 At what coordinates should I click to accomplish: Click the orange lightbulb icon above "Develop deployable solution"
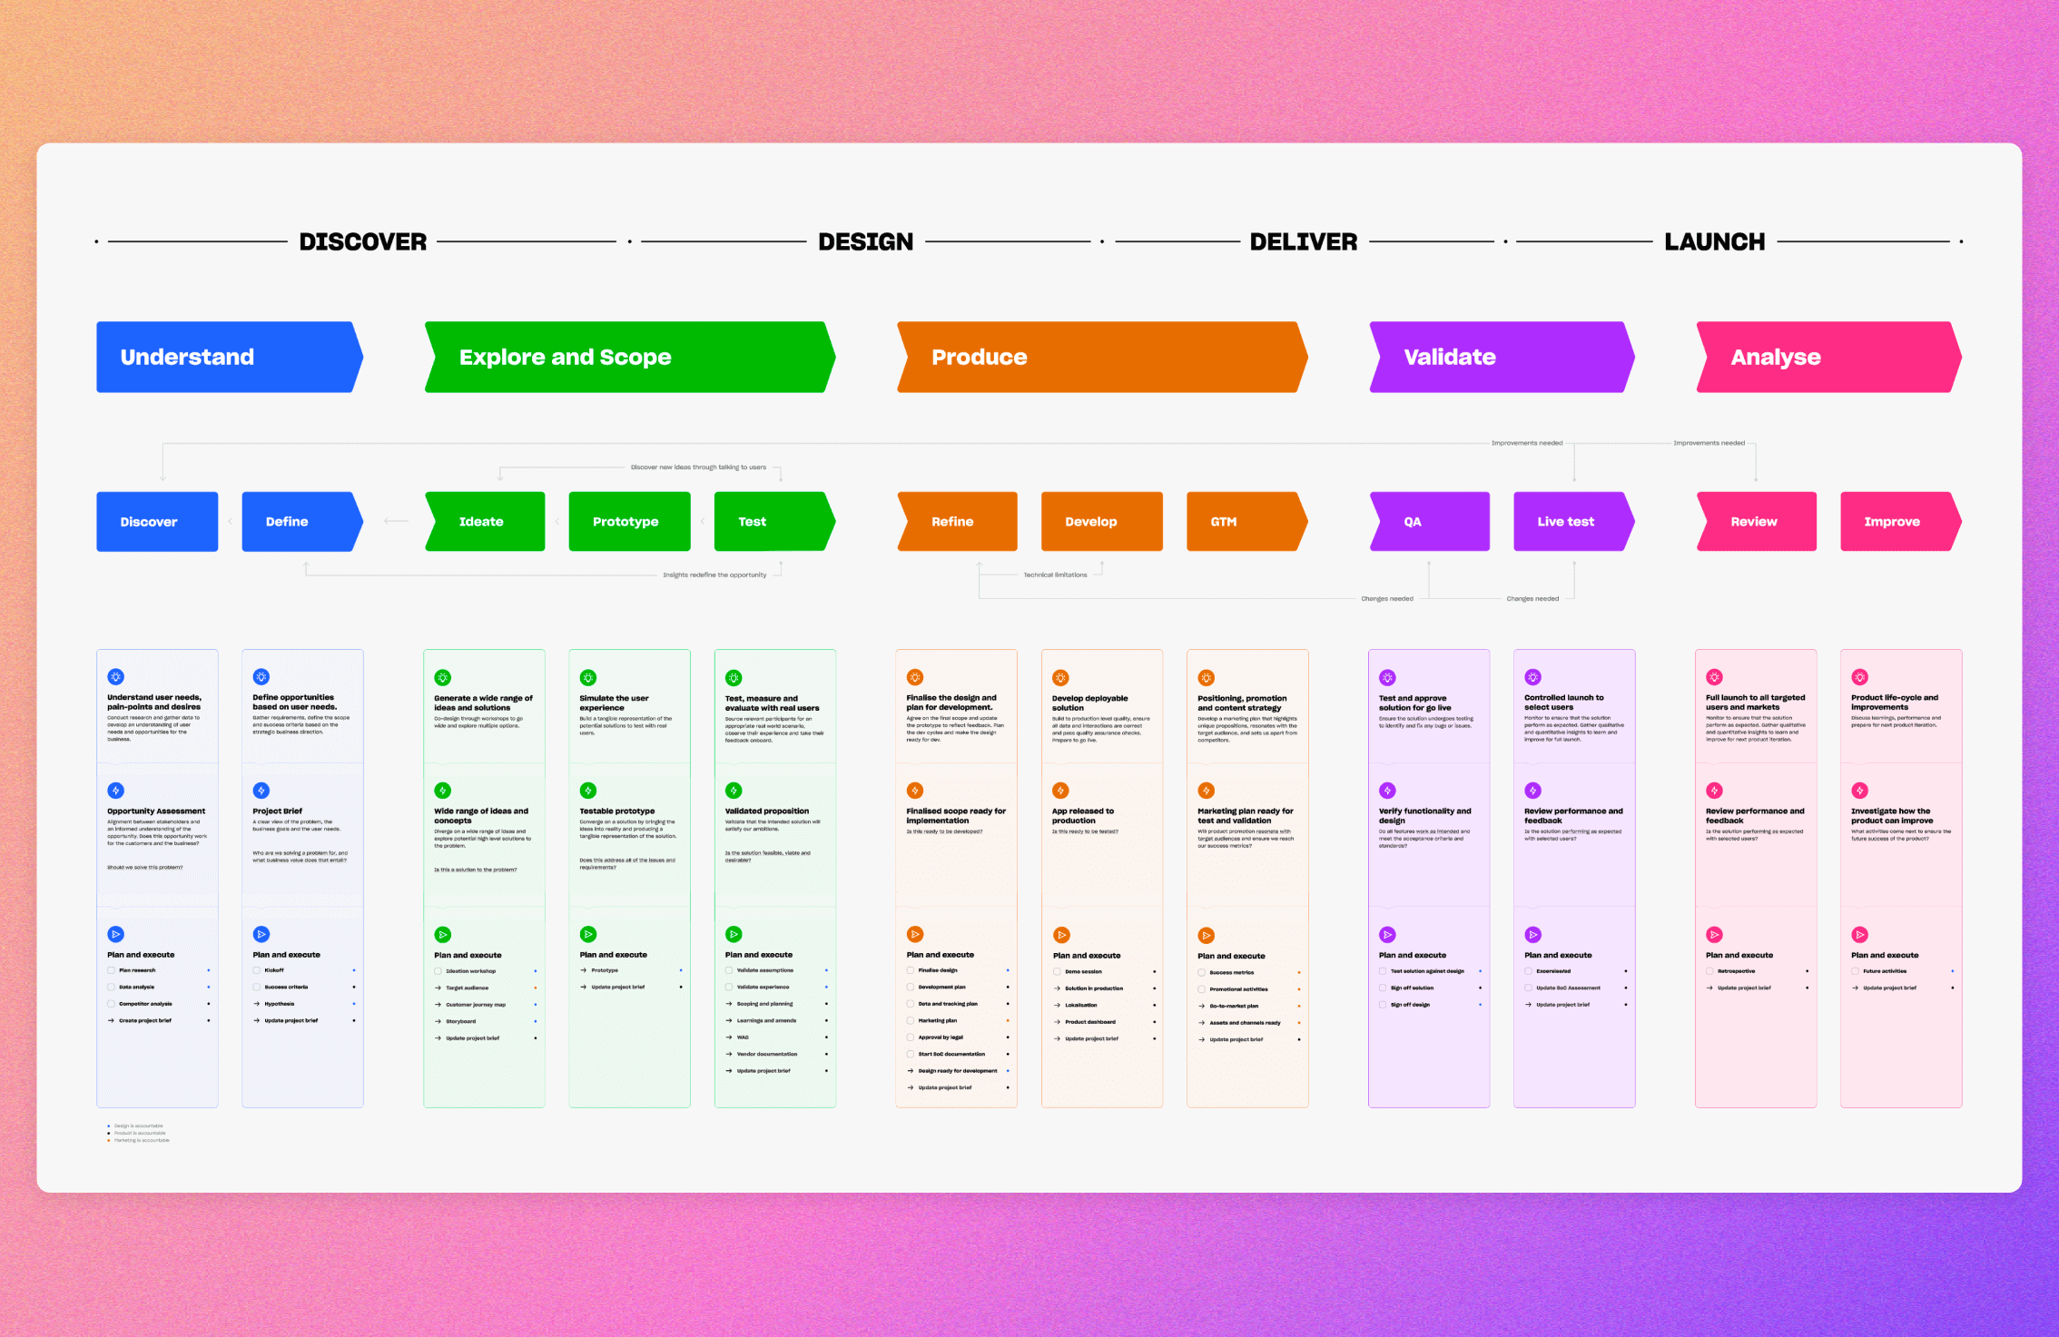[1060, 678]
